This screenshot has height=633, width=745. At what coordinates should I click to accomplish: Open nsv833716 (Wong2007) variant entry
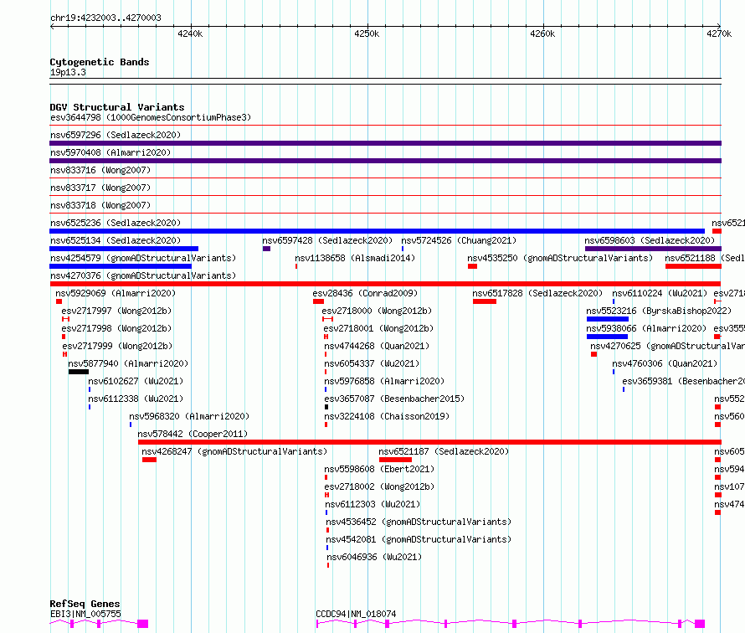tap(100, 170)
